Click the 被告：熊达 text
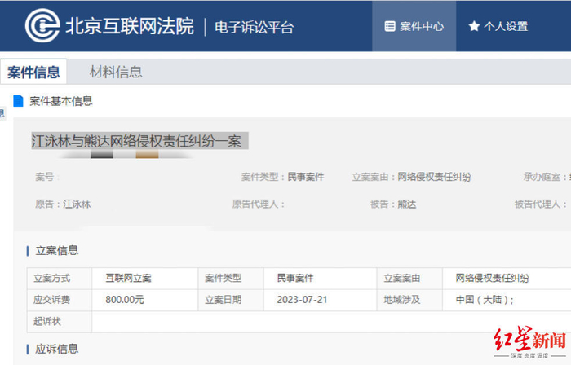The width and height of the screenshot is (571, 365). point(393,204)
